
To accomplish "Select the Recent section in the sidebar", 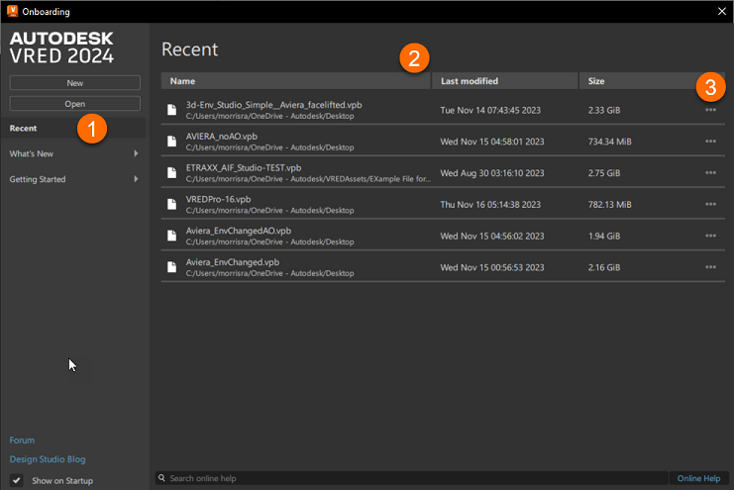I will [73, 128].
